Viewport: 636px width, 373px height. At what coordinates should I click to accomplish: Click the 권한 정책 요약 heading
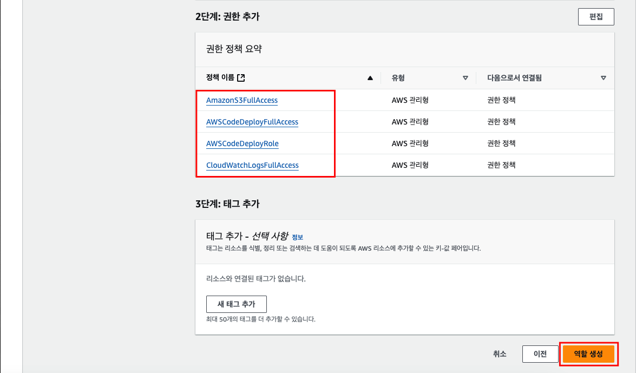234,49
